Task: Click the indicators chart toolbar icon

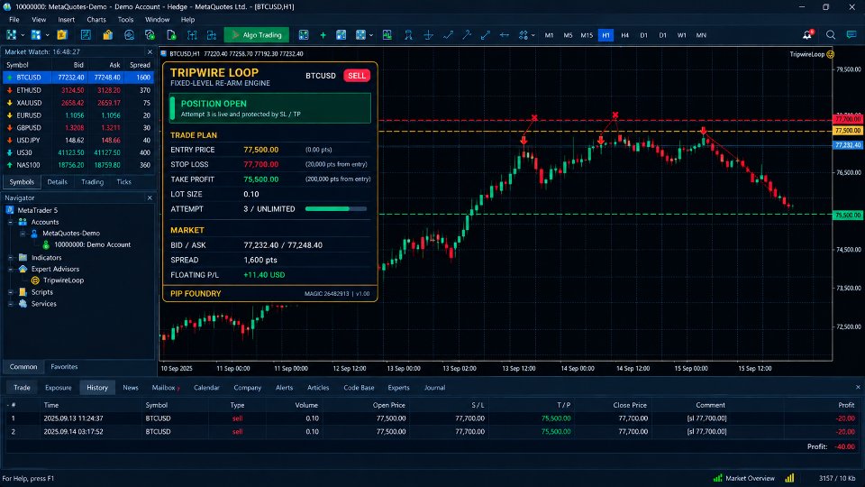Action: [x=387, y=35]
